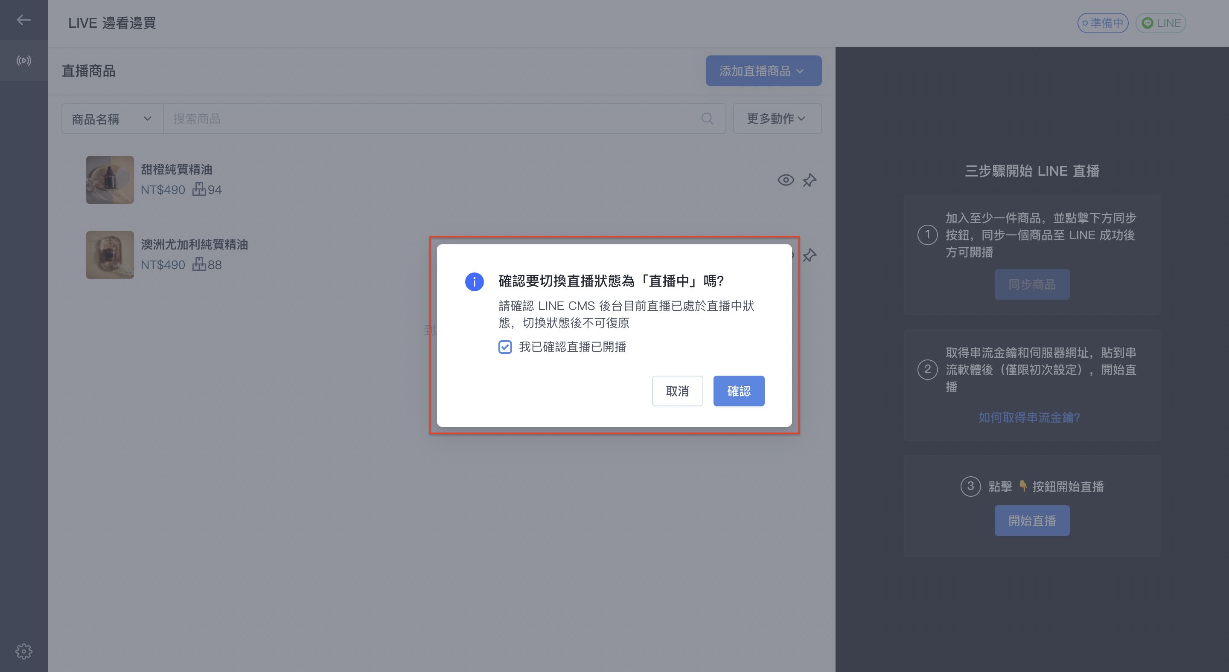Click the back arrow icon
1229x672 pixels.
(24, 20)
